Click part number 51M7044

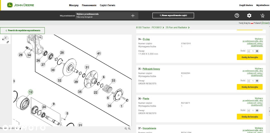(186, 43)
